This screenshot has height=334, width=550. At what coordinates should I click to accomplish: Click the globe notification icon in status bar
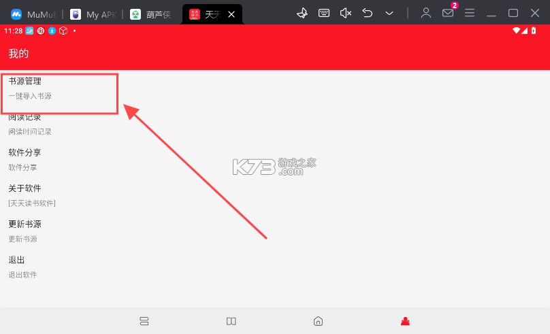pyautogui.click(x=41, y=31)
